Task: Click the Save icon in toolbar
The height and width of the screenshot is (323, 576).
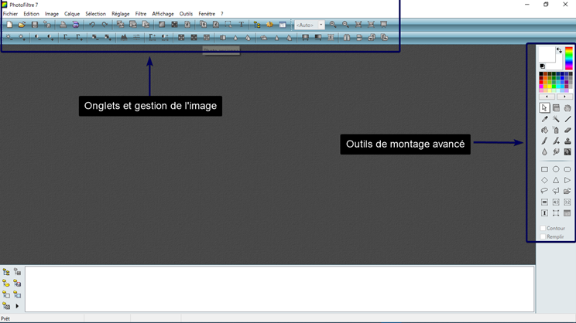Action: coord(35,25)
